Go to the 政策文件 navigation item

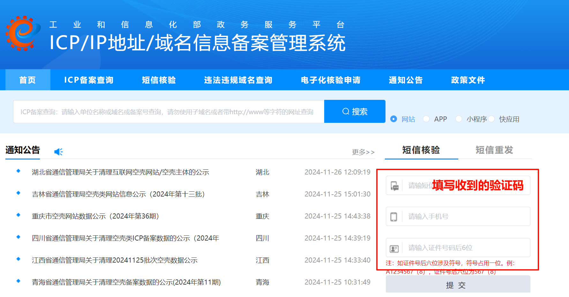coord(468,80)
